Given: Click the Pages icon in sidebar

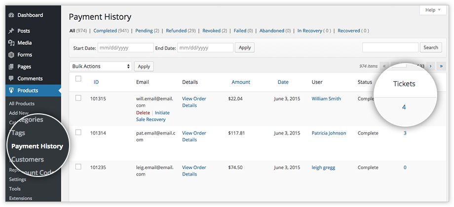Looking at the screenshot, I should [11, 67].
